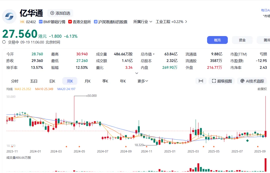The width and height of the screenshot is (270, 173).
Task: Click the 流通值 value 9.88亿
Action: tap(216, 54)
